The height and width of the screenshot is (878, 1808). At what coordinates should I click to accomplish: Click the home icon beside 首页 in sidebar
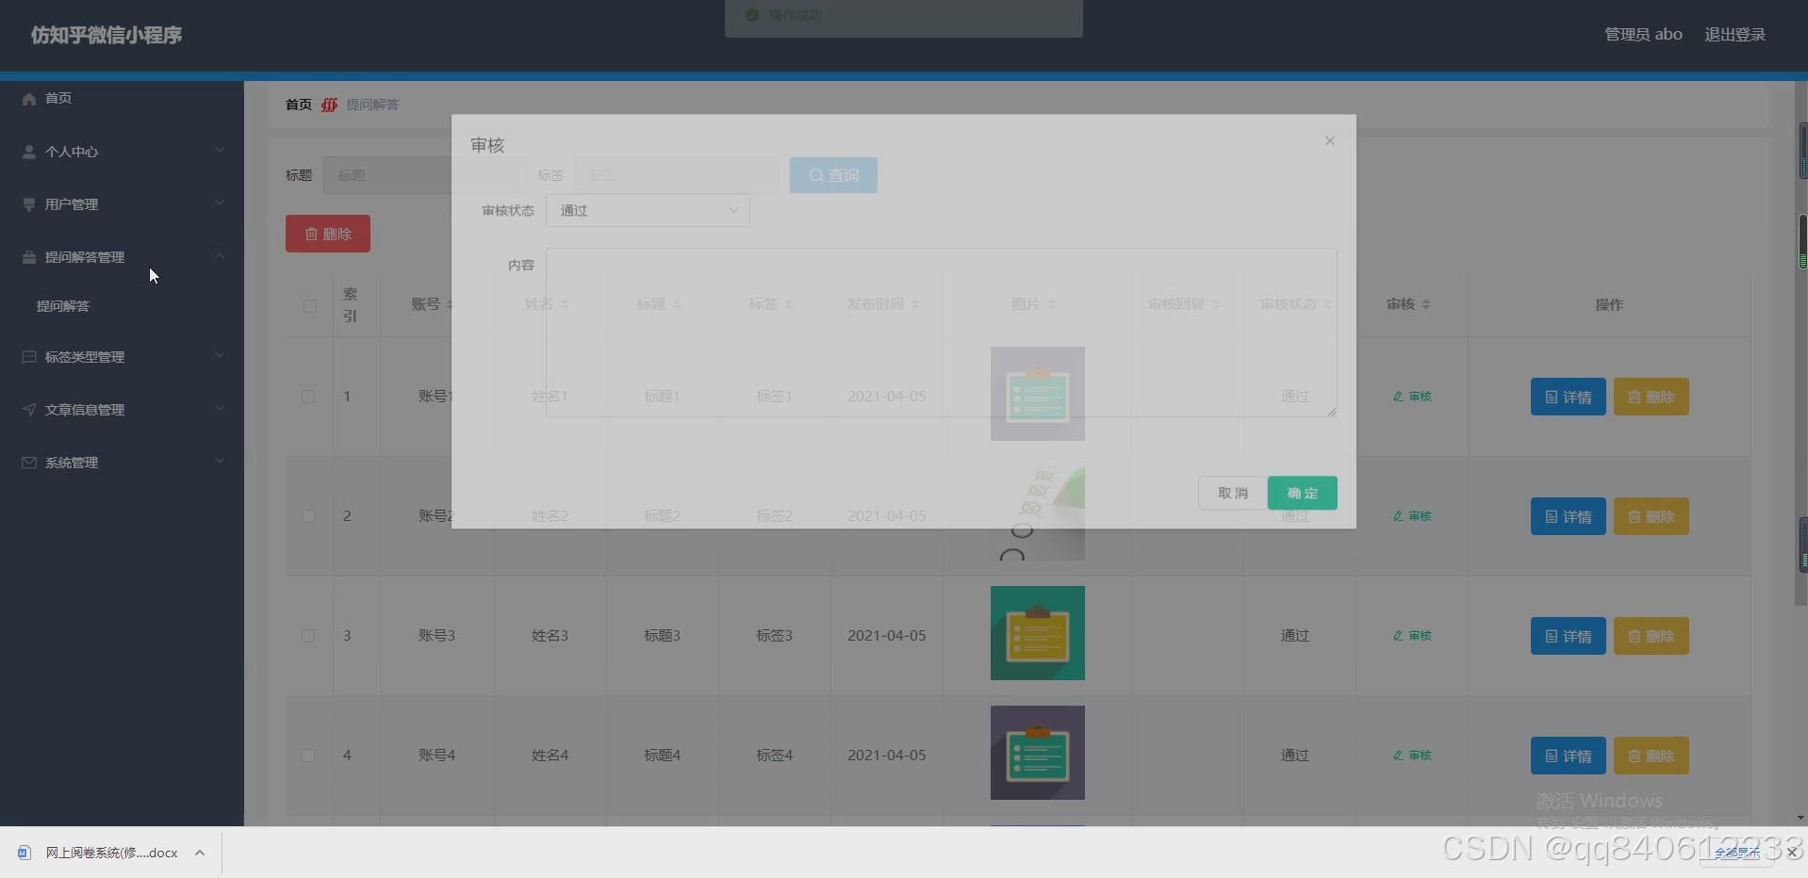29,99
